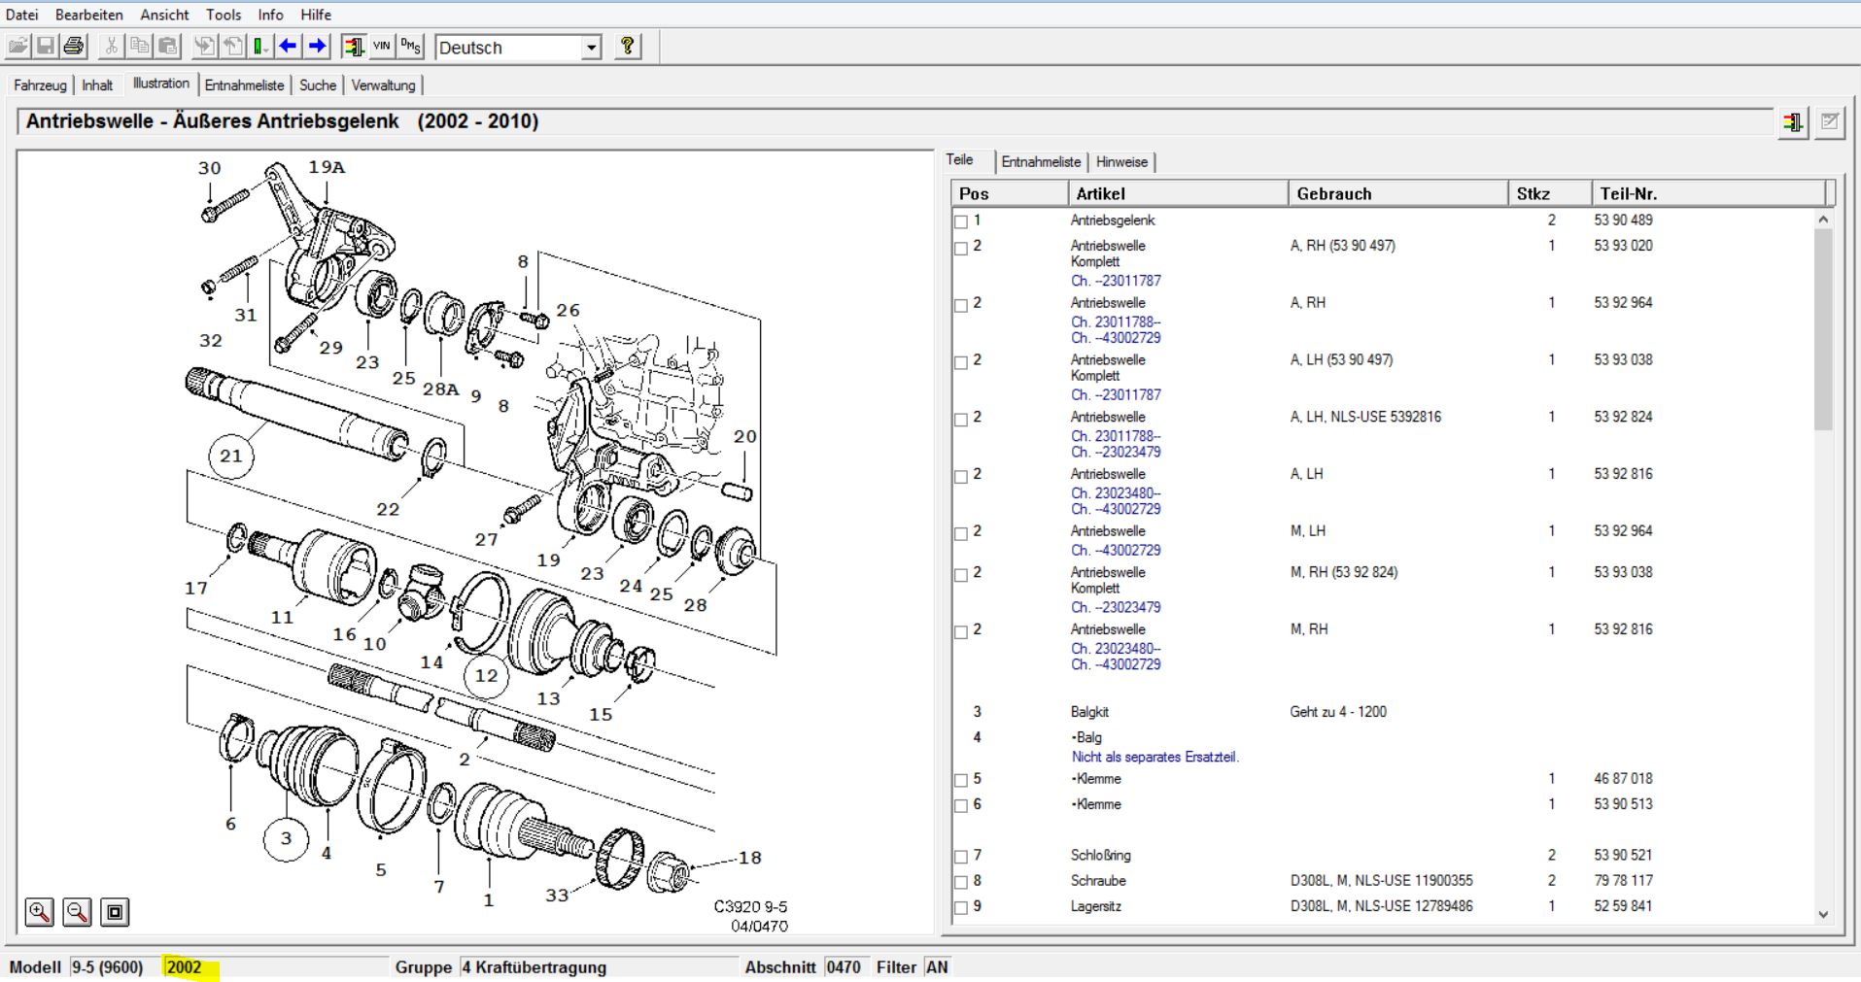Zoom in on the illustration
The image size is (1861, 982).
[39, 911]
